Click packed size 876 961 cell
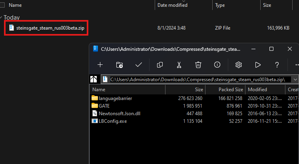 point(234,106)
